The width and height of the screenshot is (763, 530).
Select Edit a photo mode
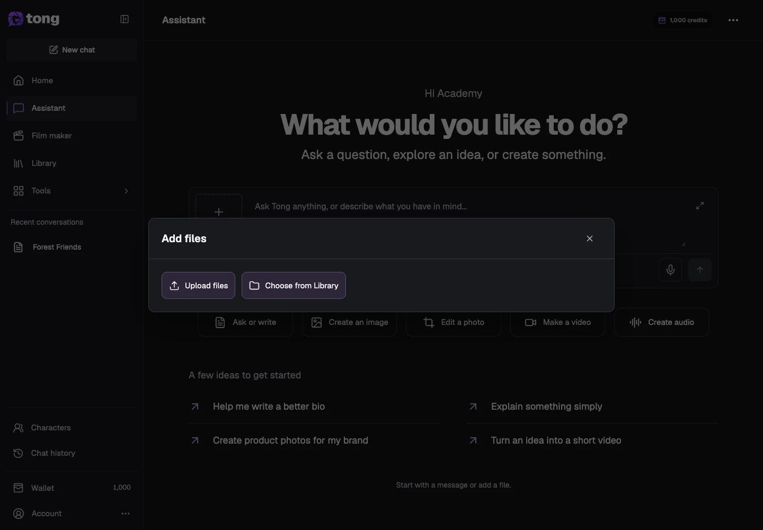(x=454, y=322)
